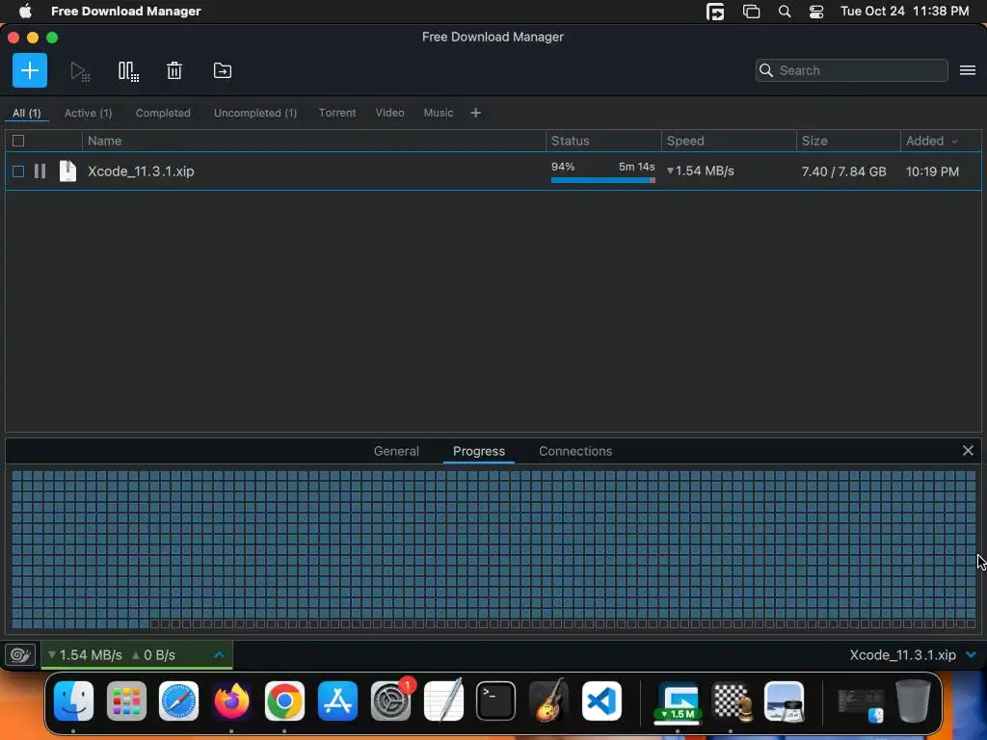Tick the checkbox for Xcode_11.3.1.xip row
The image size is (987, 740).
coord(18,172)
